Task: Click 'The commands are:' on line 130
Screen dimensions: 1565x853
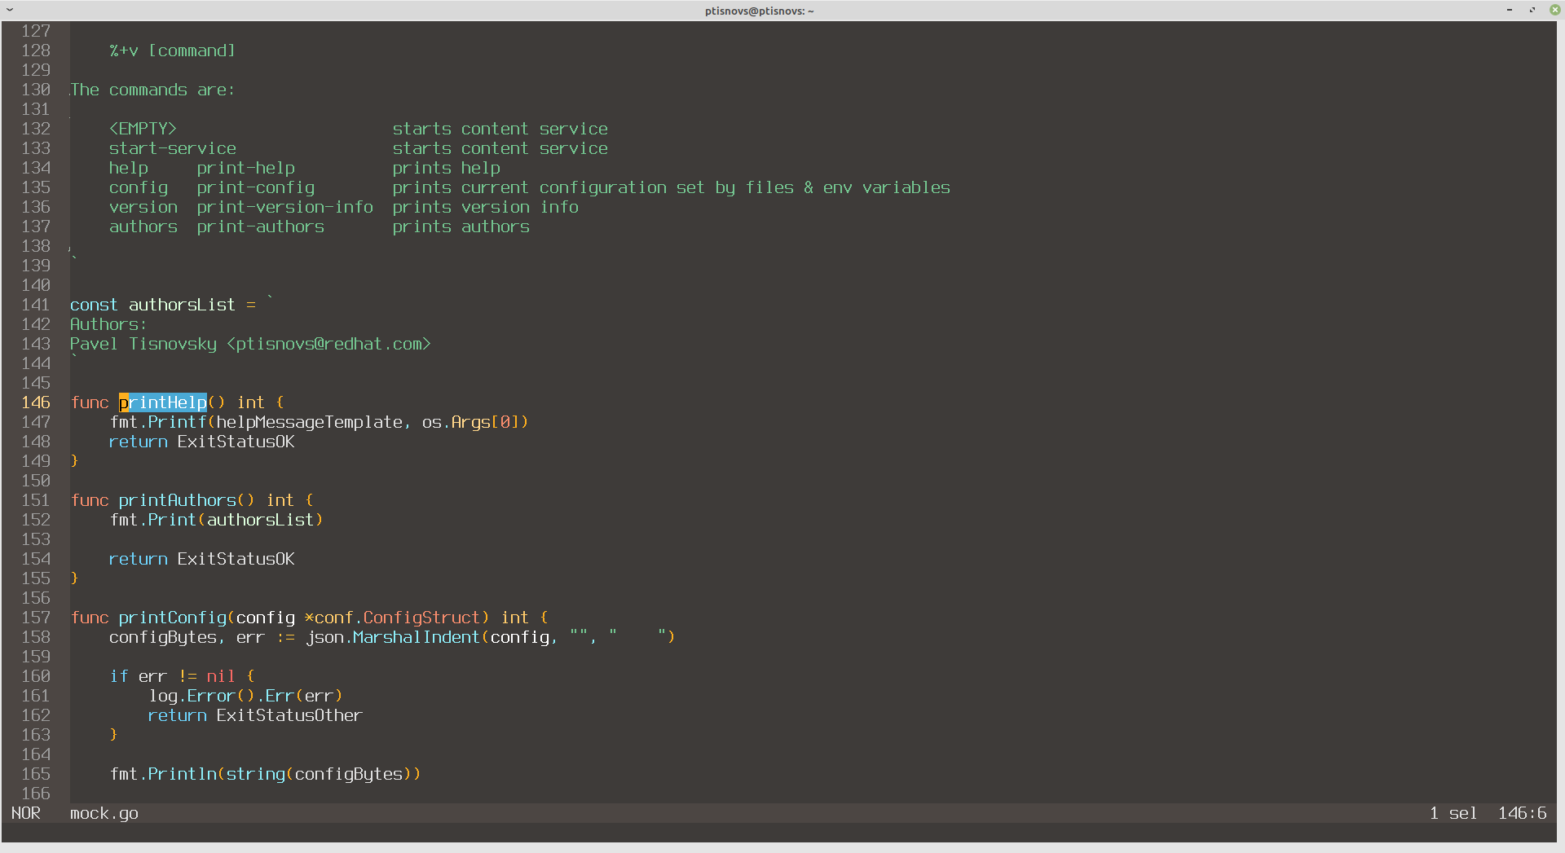Action: click(152, 90)
